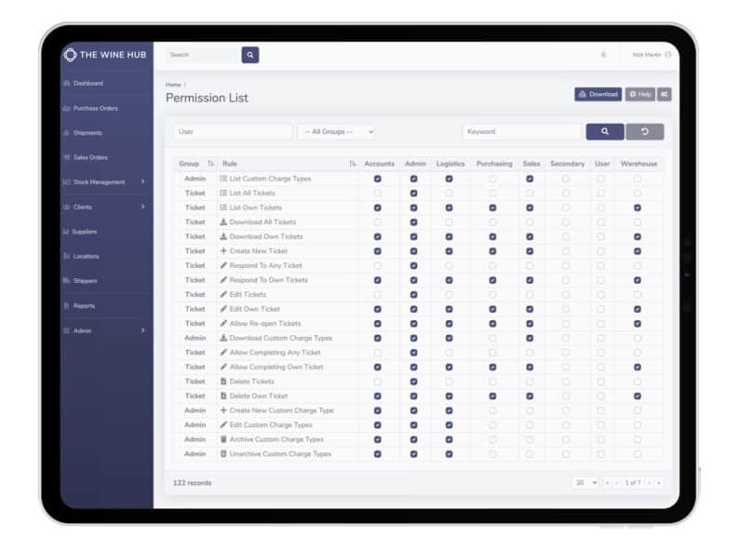Open Dashboard from the sidebar
The image size is (739, 550).
[88, 84]
